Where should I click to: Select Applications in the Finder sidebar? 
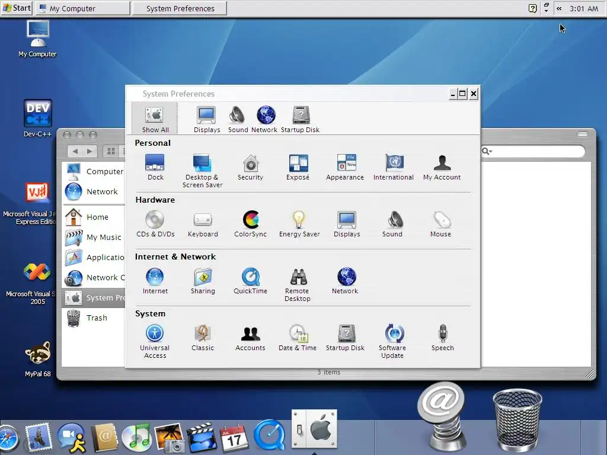click(94, 257)
